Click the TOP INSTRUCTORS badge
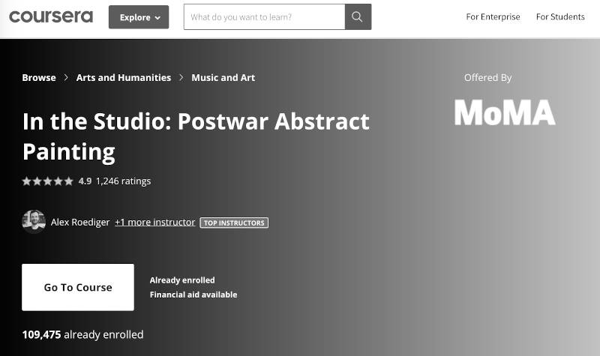This screenshot has height=356, width=600. click(x=234, y=223)
